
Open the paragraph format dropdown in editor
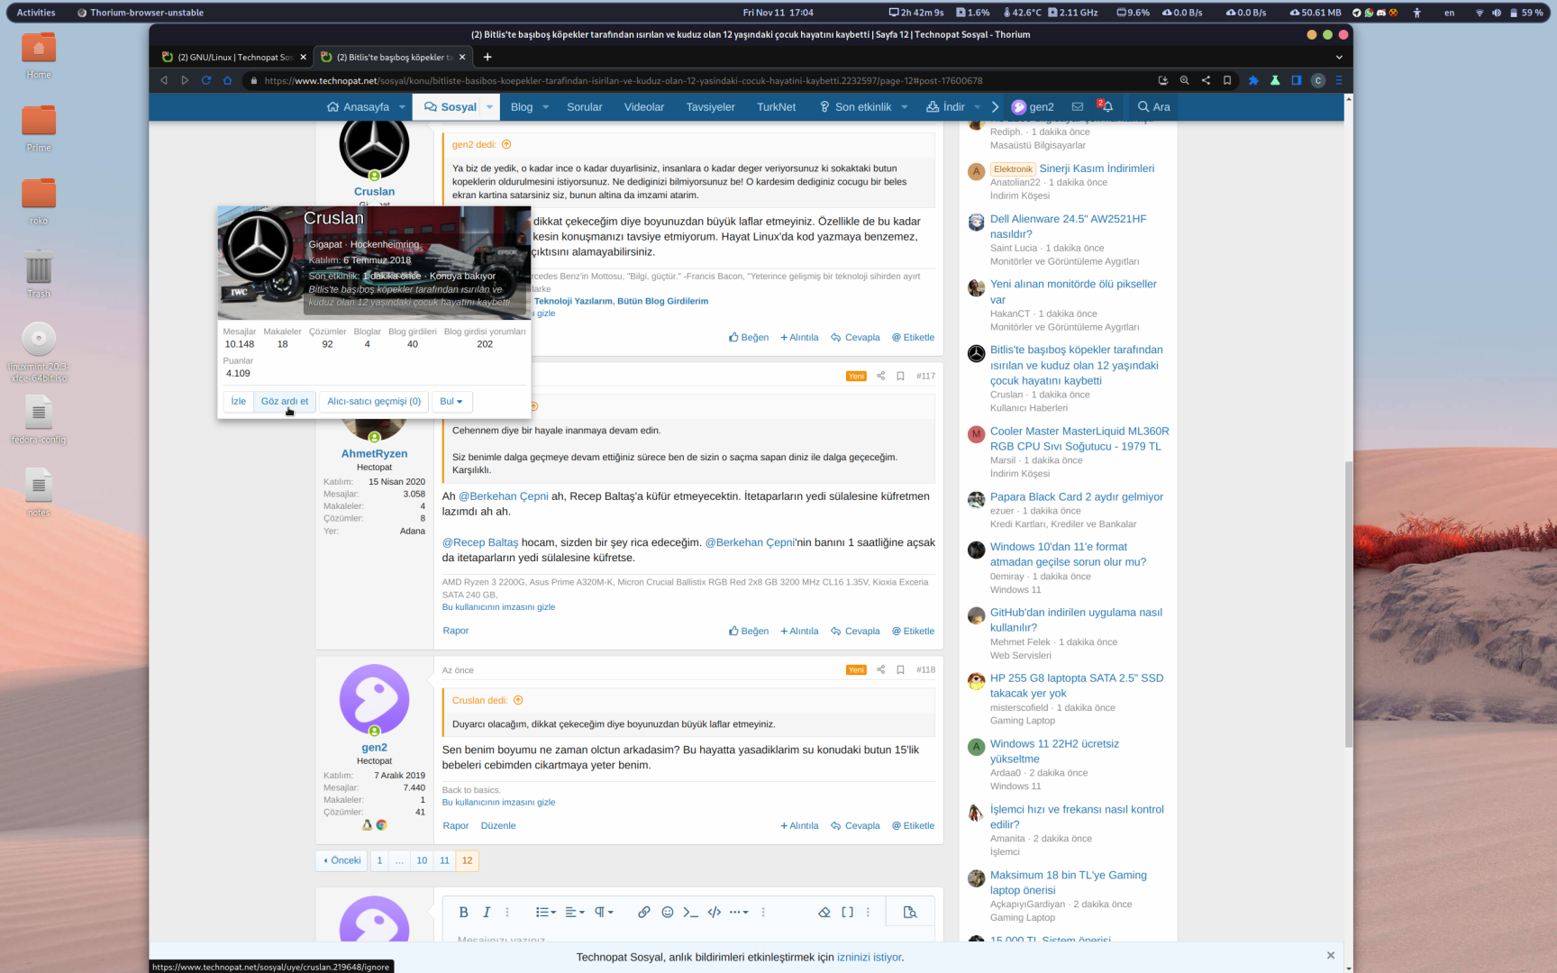(604, 912)
